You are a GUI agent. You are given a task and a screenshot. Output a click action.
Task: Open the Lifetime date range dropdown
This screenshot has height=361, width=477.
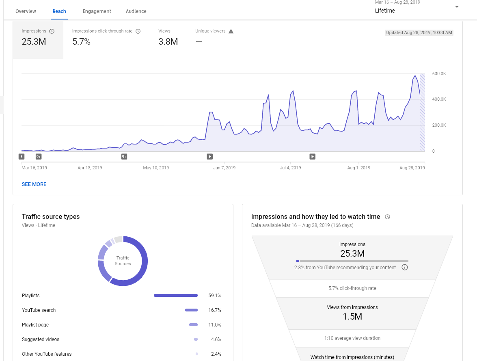tap(417, 7)
